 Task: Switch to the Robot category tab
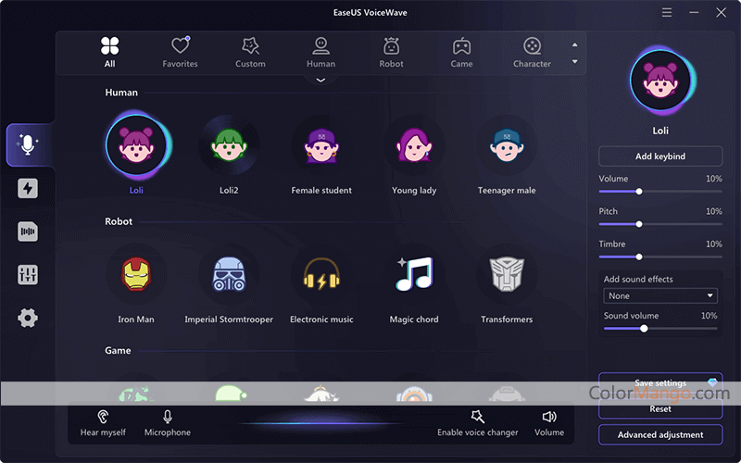pyautogui.click(x=391, y=51)
